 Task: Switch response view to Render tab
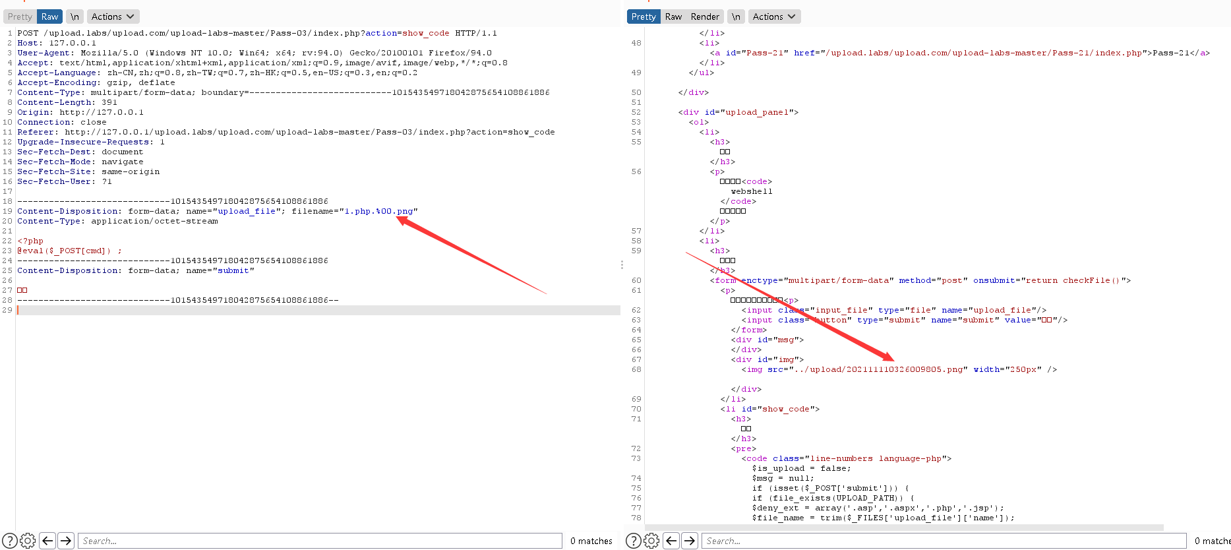click(706, 16)
